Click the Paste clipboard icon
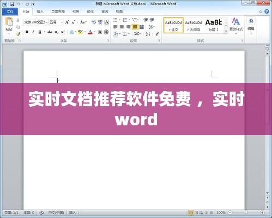The height and width of the screenshot is (218, 272). 9,22
